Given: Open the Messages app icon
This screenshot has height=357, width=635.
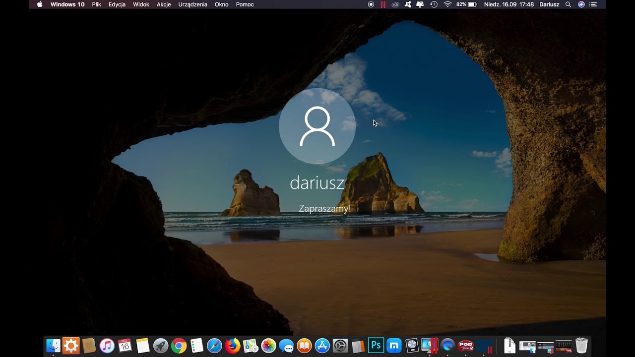Looking at the screenshot, I should click(286, 346).
